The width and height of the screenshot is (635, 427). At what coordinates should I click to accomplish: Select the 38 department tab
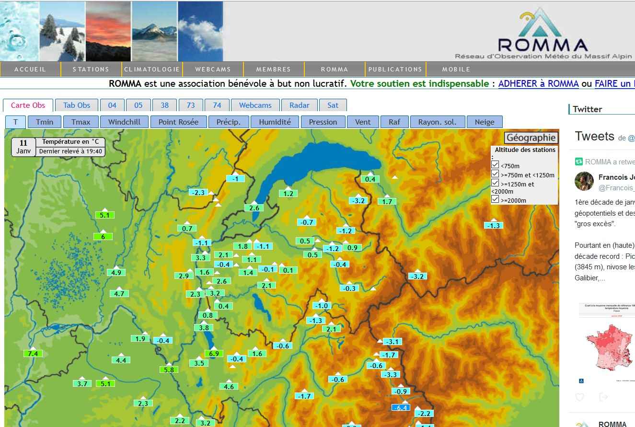[164, 105]
